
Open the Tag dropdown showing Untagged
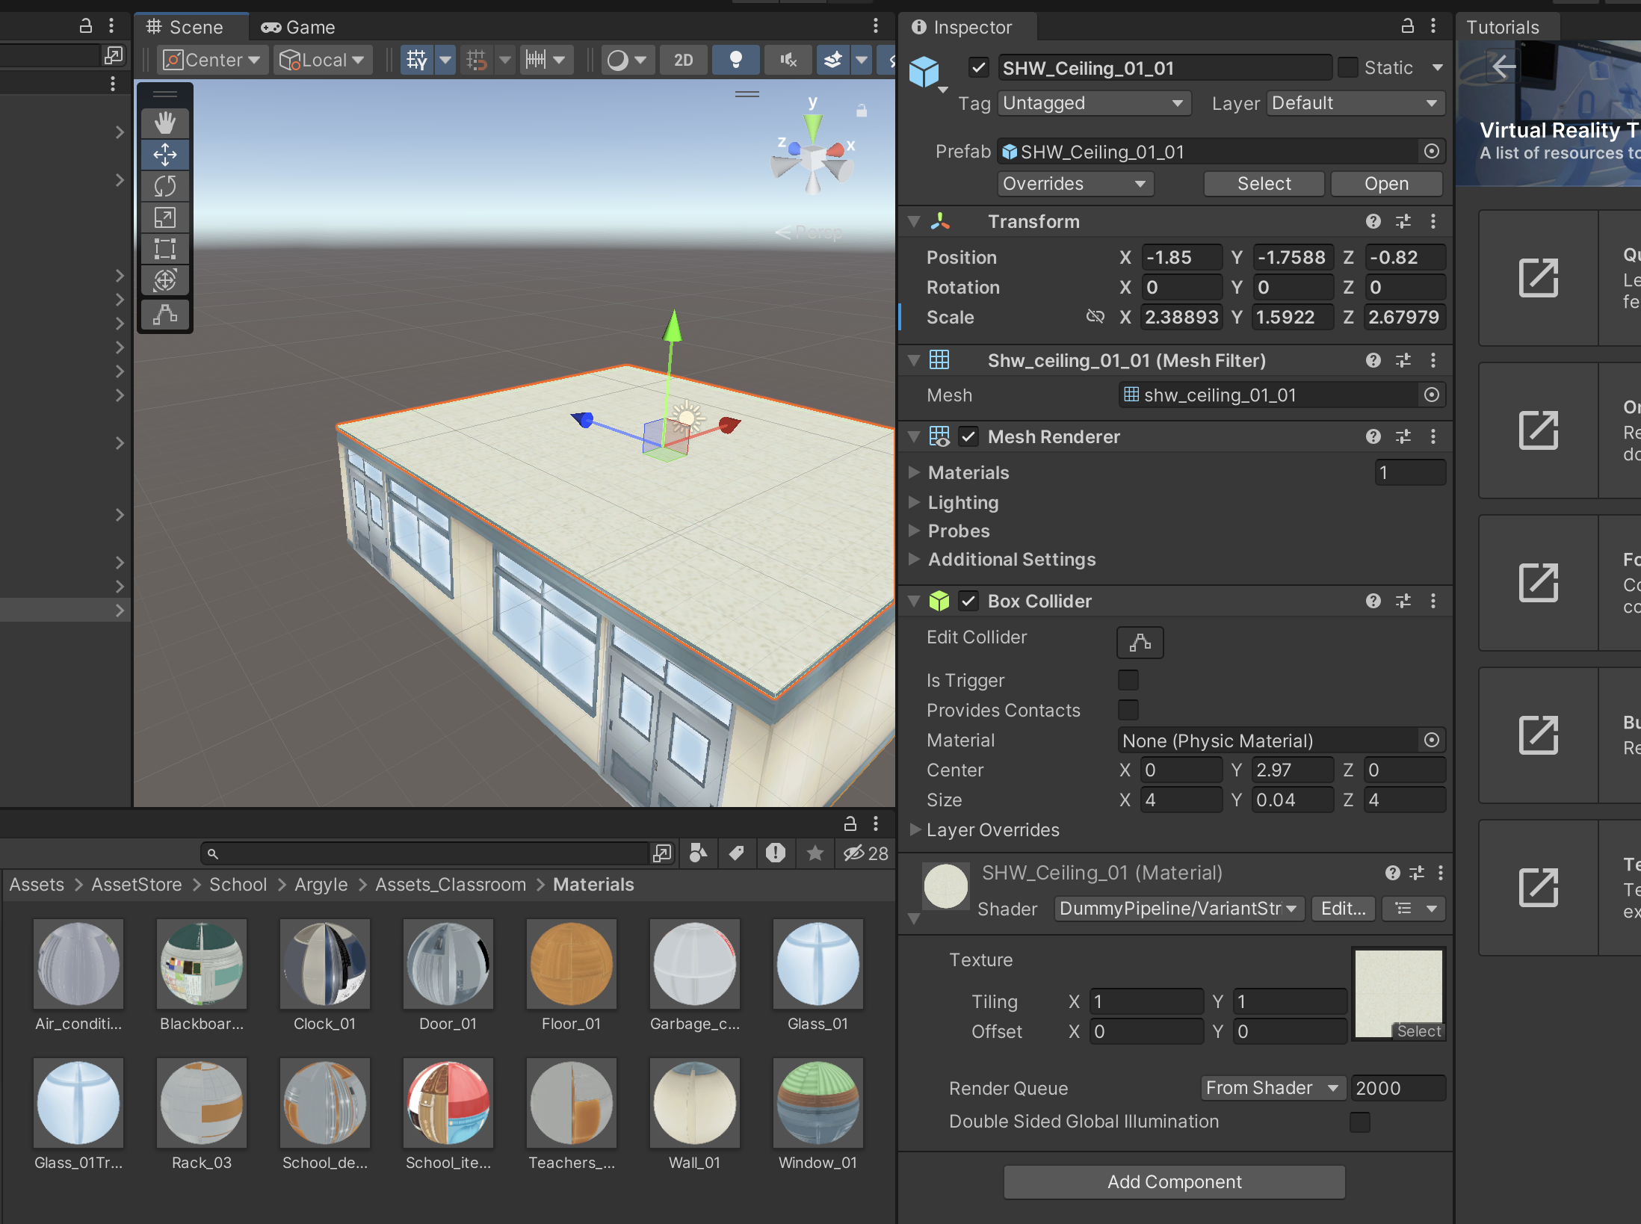pos(1093,103)
